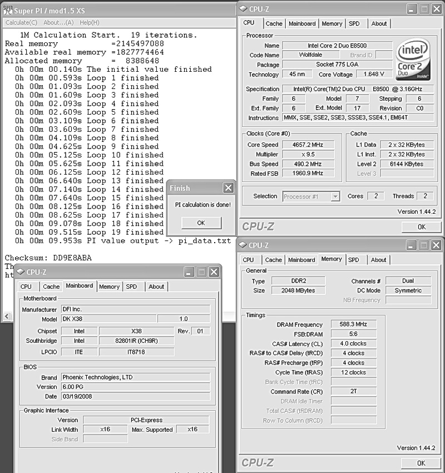Viewport: 445px width, 473px height.
Task: Select Cache tab in Mainboard CPU-Z window
Action: 51,287
